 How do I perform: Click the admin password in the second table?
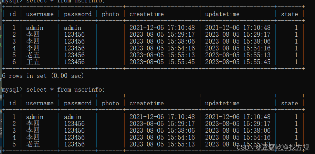coord(73,117)
